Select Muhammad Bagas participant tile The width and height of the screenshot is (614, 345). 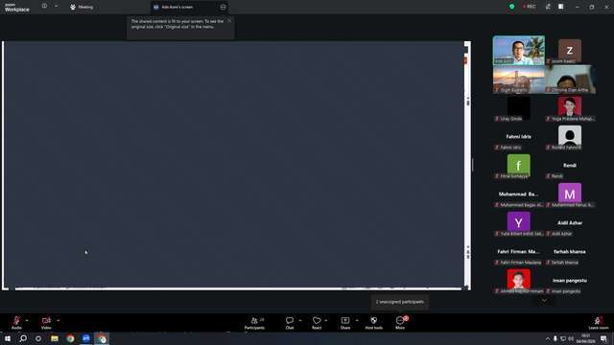518,195
